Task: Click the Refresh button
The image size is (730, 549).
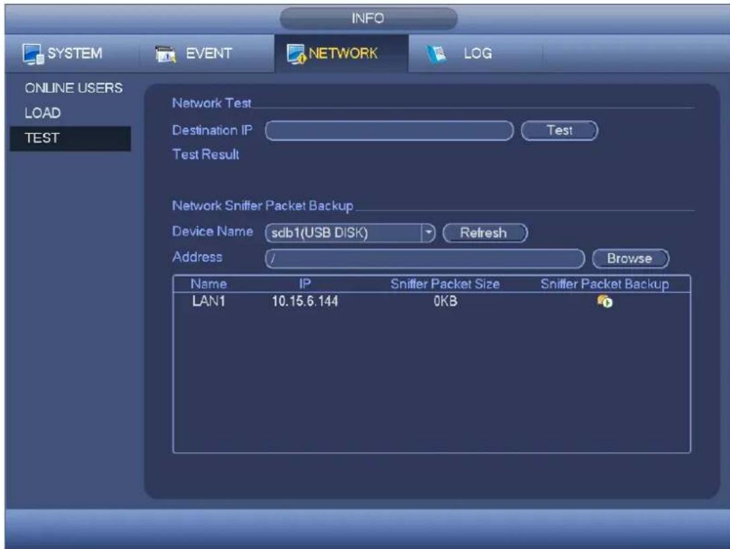Action: (485, 233)
